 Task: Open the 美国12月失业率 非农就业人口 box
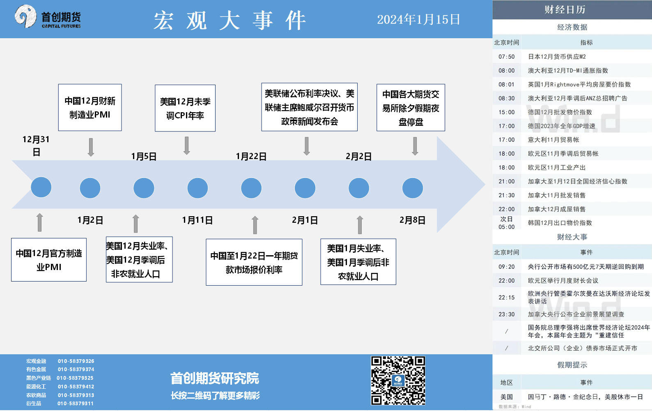pos(139,259)
